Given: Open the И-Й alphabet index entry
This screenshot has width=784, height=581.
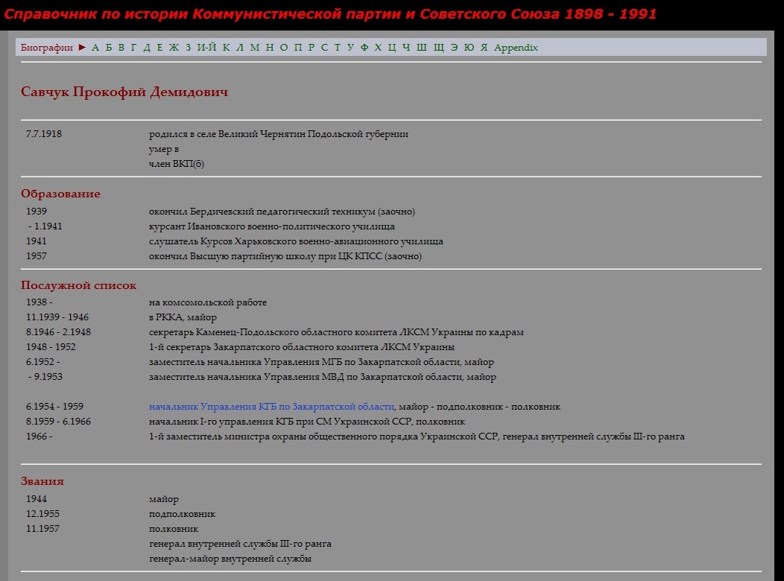Looking at the screenshot, I should click(x=206, y=48).
